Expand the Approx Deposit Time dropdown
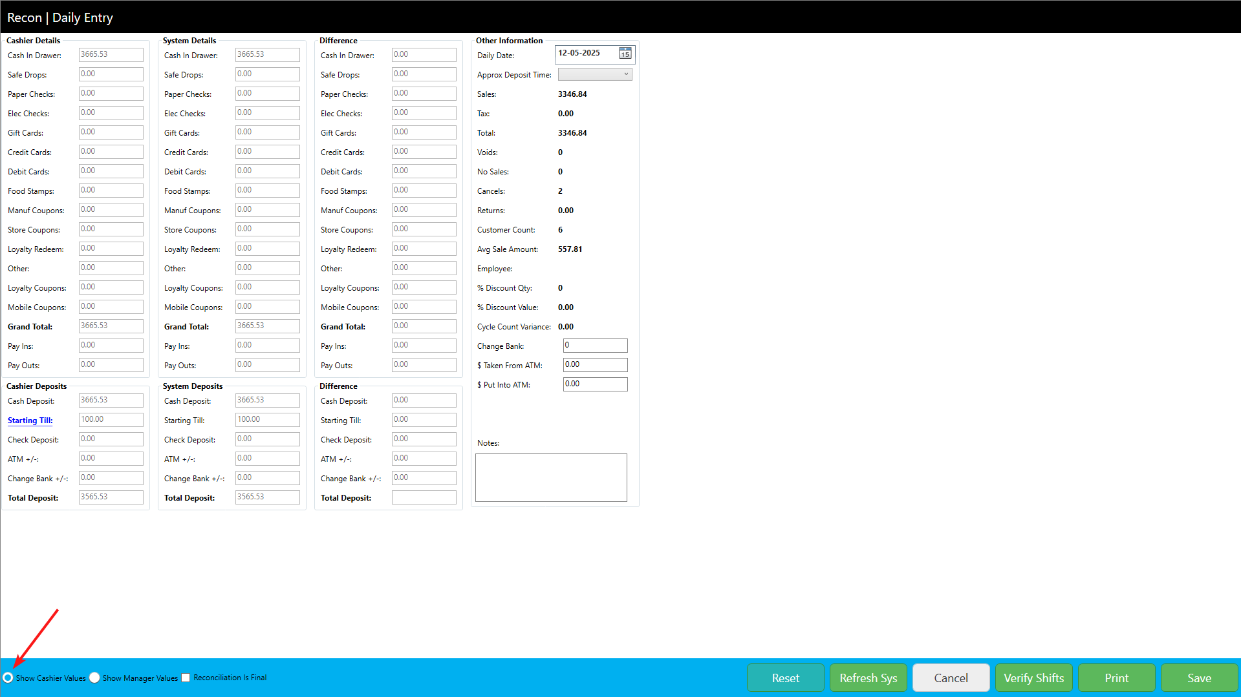The height and width of the screenshot is (697, 1241). coord(594,74)
